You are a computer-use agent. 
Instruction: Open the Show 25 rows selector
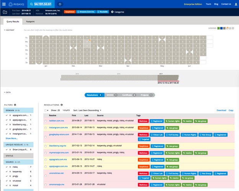click(55, 110)
